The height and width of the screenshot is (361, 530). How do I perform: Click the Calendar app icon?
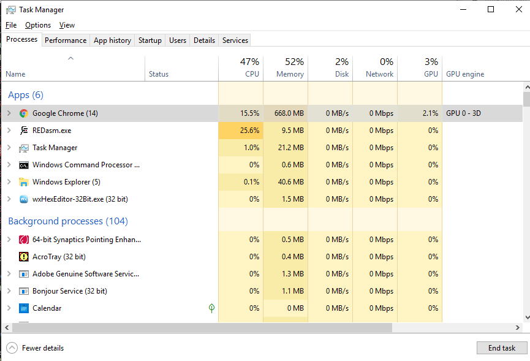point(24,308)
